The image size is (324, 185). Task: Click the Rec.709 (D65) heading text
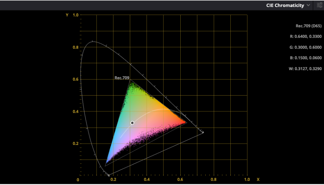[x=309, y=26]
